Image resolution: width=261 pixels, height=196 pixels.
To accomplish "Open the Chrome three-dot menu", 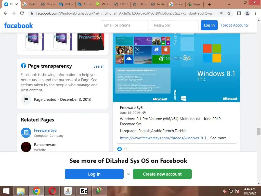I will (x=255, y=13).
